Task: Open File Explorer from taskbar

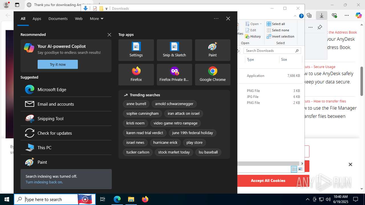Action: (x=131, y=199)
